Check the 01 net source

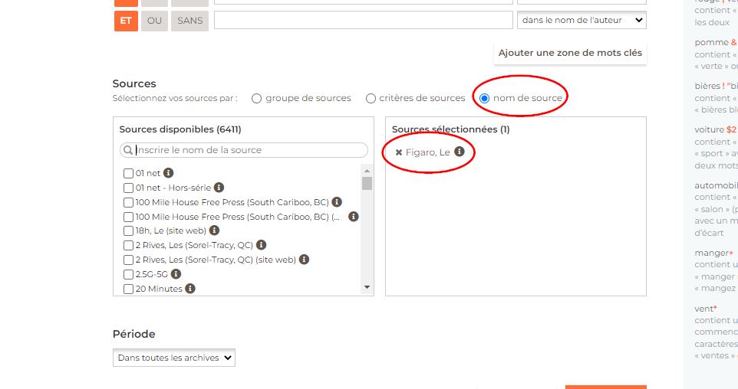(x=128, y=173)
